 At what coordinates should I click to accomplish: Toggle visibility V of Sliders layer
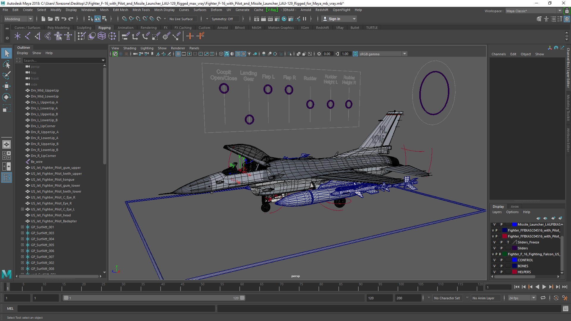[494, 248]
